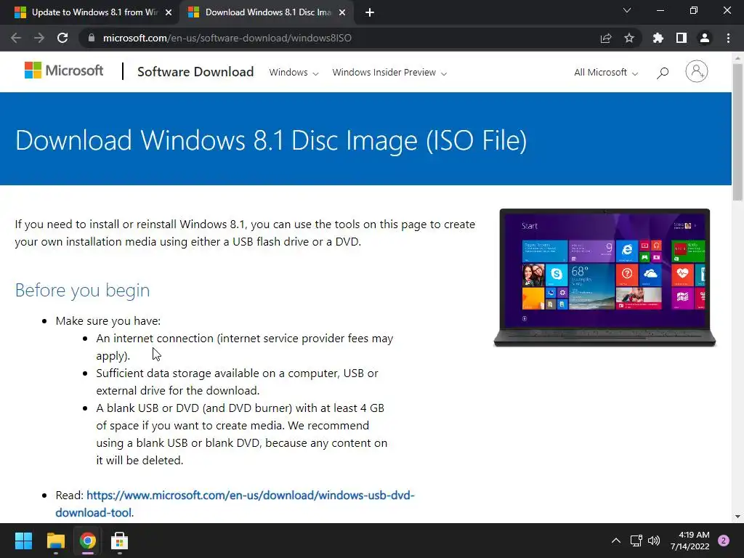Expand the All Microsoft menu
The image size is (744, 558).
click(606, 73)
